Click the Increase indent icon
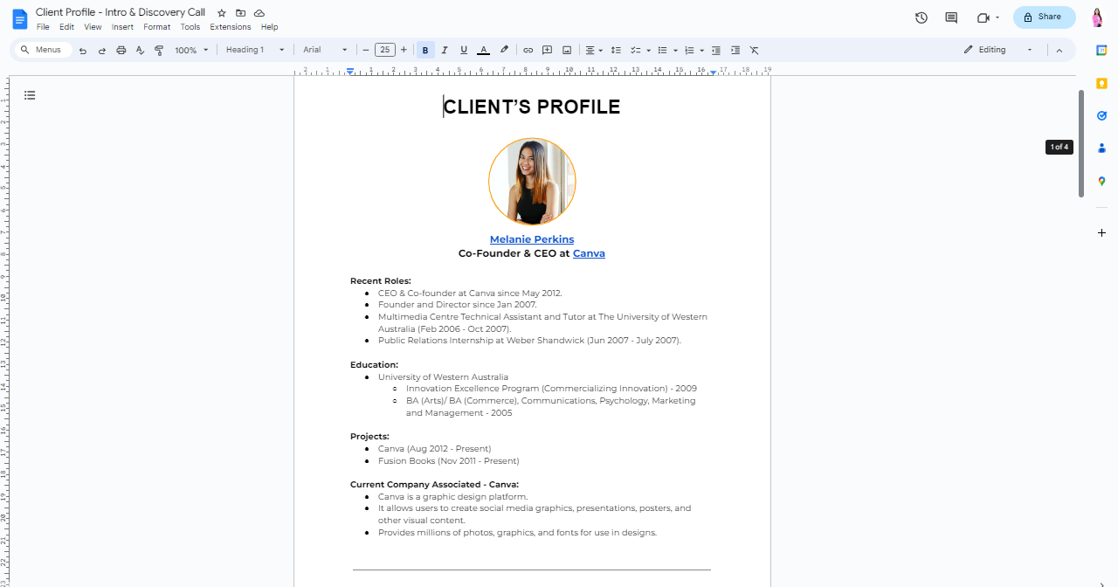The image size is (1118, 587). coord(735,50)
